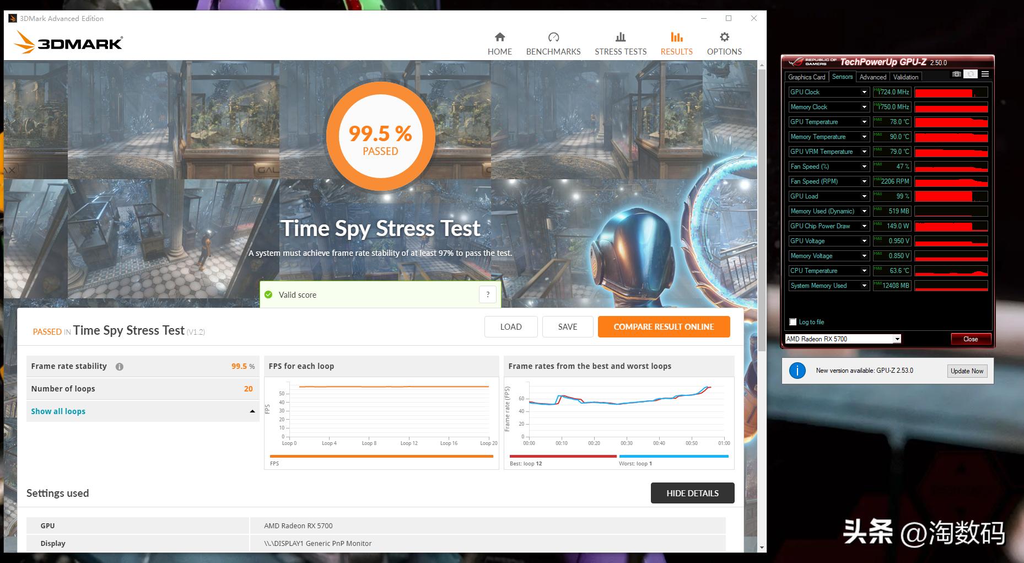This screenshot has width=1024, height=563.
Task: Click the Worst: loop 1 legend label
Action: click(x=635, y=464)
